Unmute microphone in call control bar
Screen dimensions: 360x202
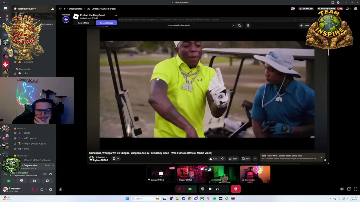(x=179, y=189)
